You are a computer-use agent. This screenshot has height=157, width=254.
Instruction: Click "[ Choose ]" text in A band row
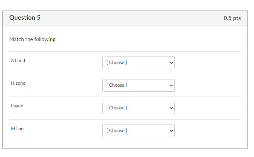116,63
